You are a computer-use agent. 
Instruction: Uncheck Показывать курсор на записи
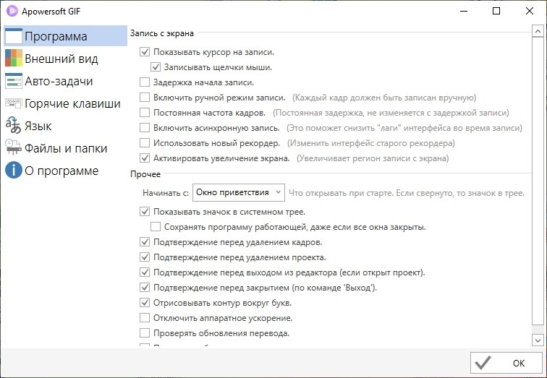coord(145,52)
